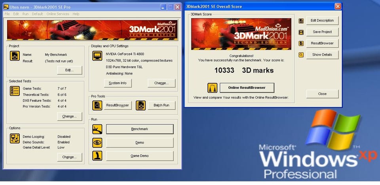Click the Online ResultBrowser arch icon
The width and height of the screenshot is (380, 185).
coord(212,88)
